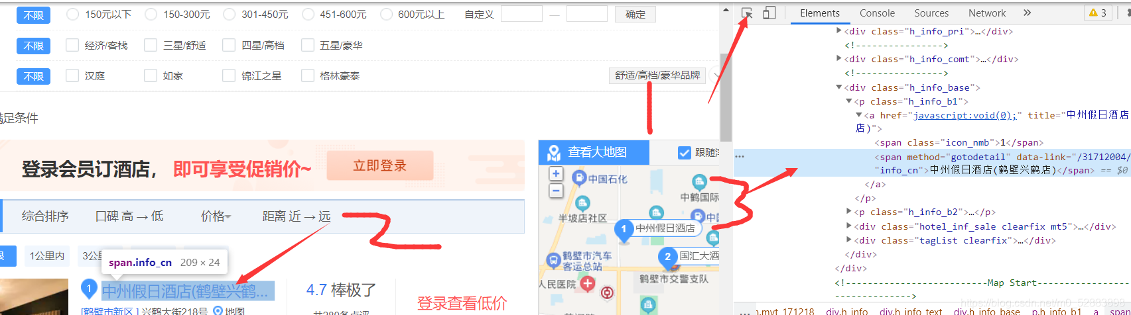Click the 不限 button in the star rating row
1131x315 pixels.
click(33, 46)
